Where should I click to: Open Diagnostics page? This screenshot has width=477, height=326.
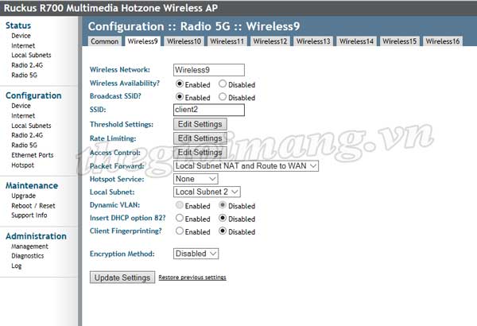point(28,256)
